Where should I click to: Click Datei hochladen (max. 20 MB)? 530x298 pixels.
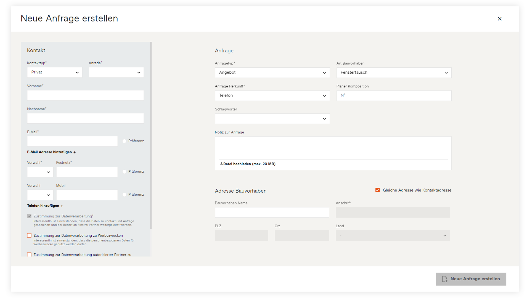(x=248, y=164)
